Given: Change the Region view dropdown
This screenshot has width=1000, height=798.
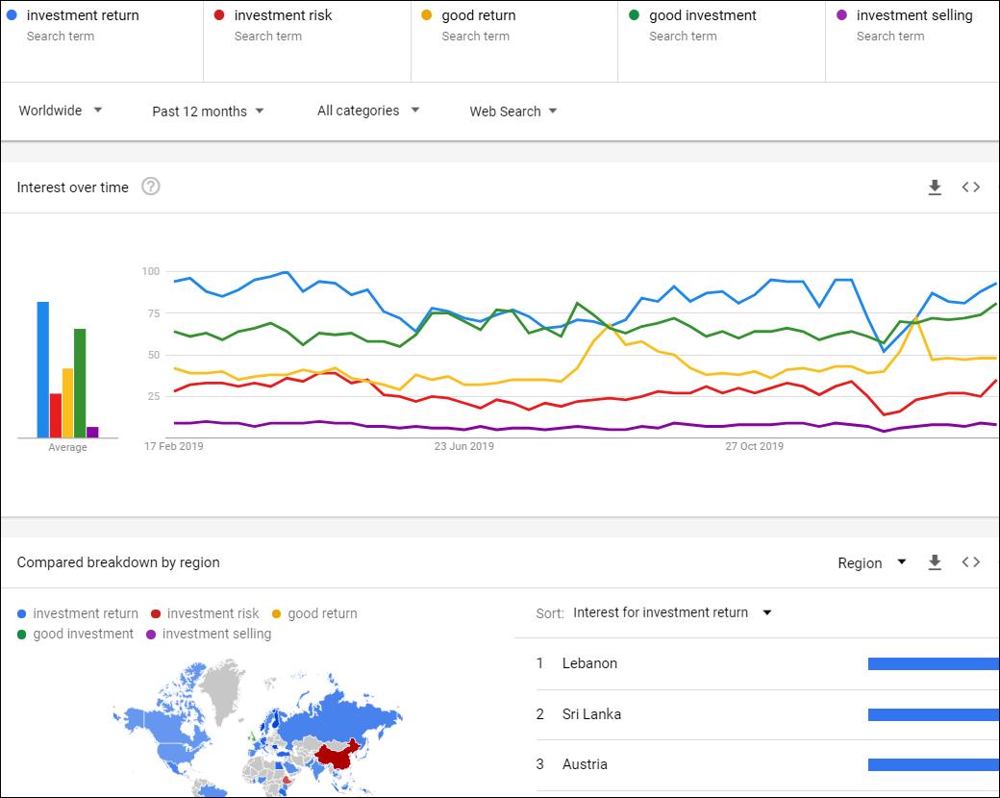Looking at the screenshot, I should click(871, 562).
